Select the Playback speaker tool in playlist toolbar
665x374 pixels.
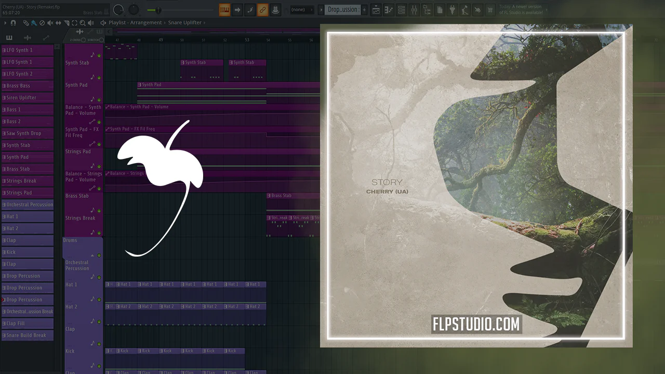(x=91, y=23)
